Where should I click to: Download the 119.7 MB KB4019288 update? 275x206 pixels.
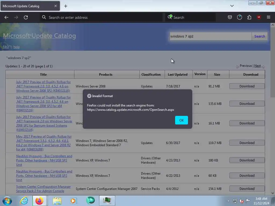(247, 143)
